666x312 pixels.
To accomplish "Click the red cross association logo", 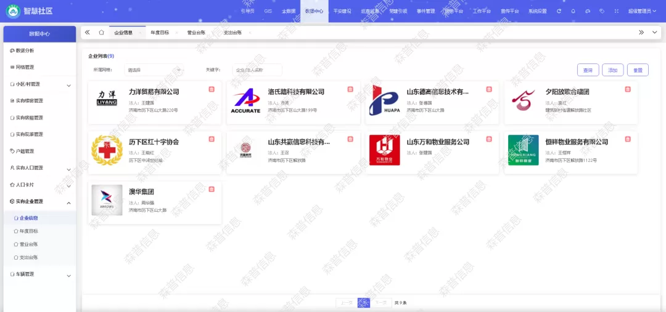I will point(107,150).
